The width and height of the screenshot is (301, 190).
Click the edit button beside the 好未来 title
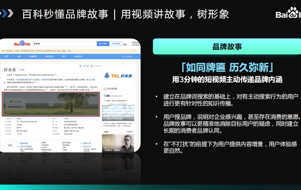(x=21, y=70)
